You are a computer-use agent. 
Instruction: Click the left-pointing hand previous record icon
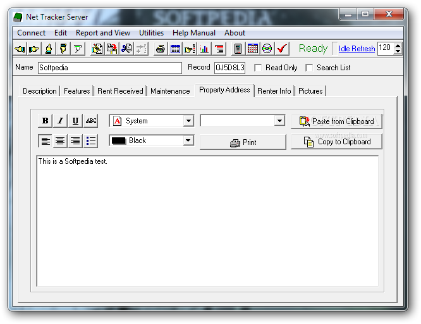tap(20, 49)
